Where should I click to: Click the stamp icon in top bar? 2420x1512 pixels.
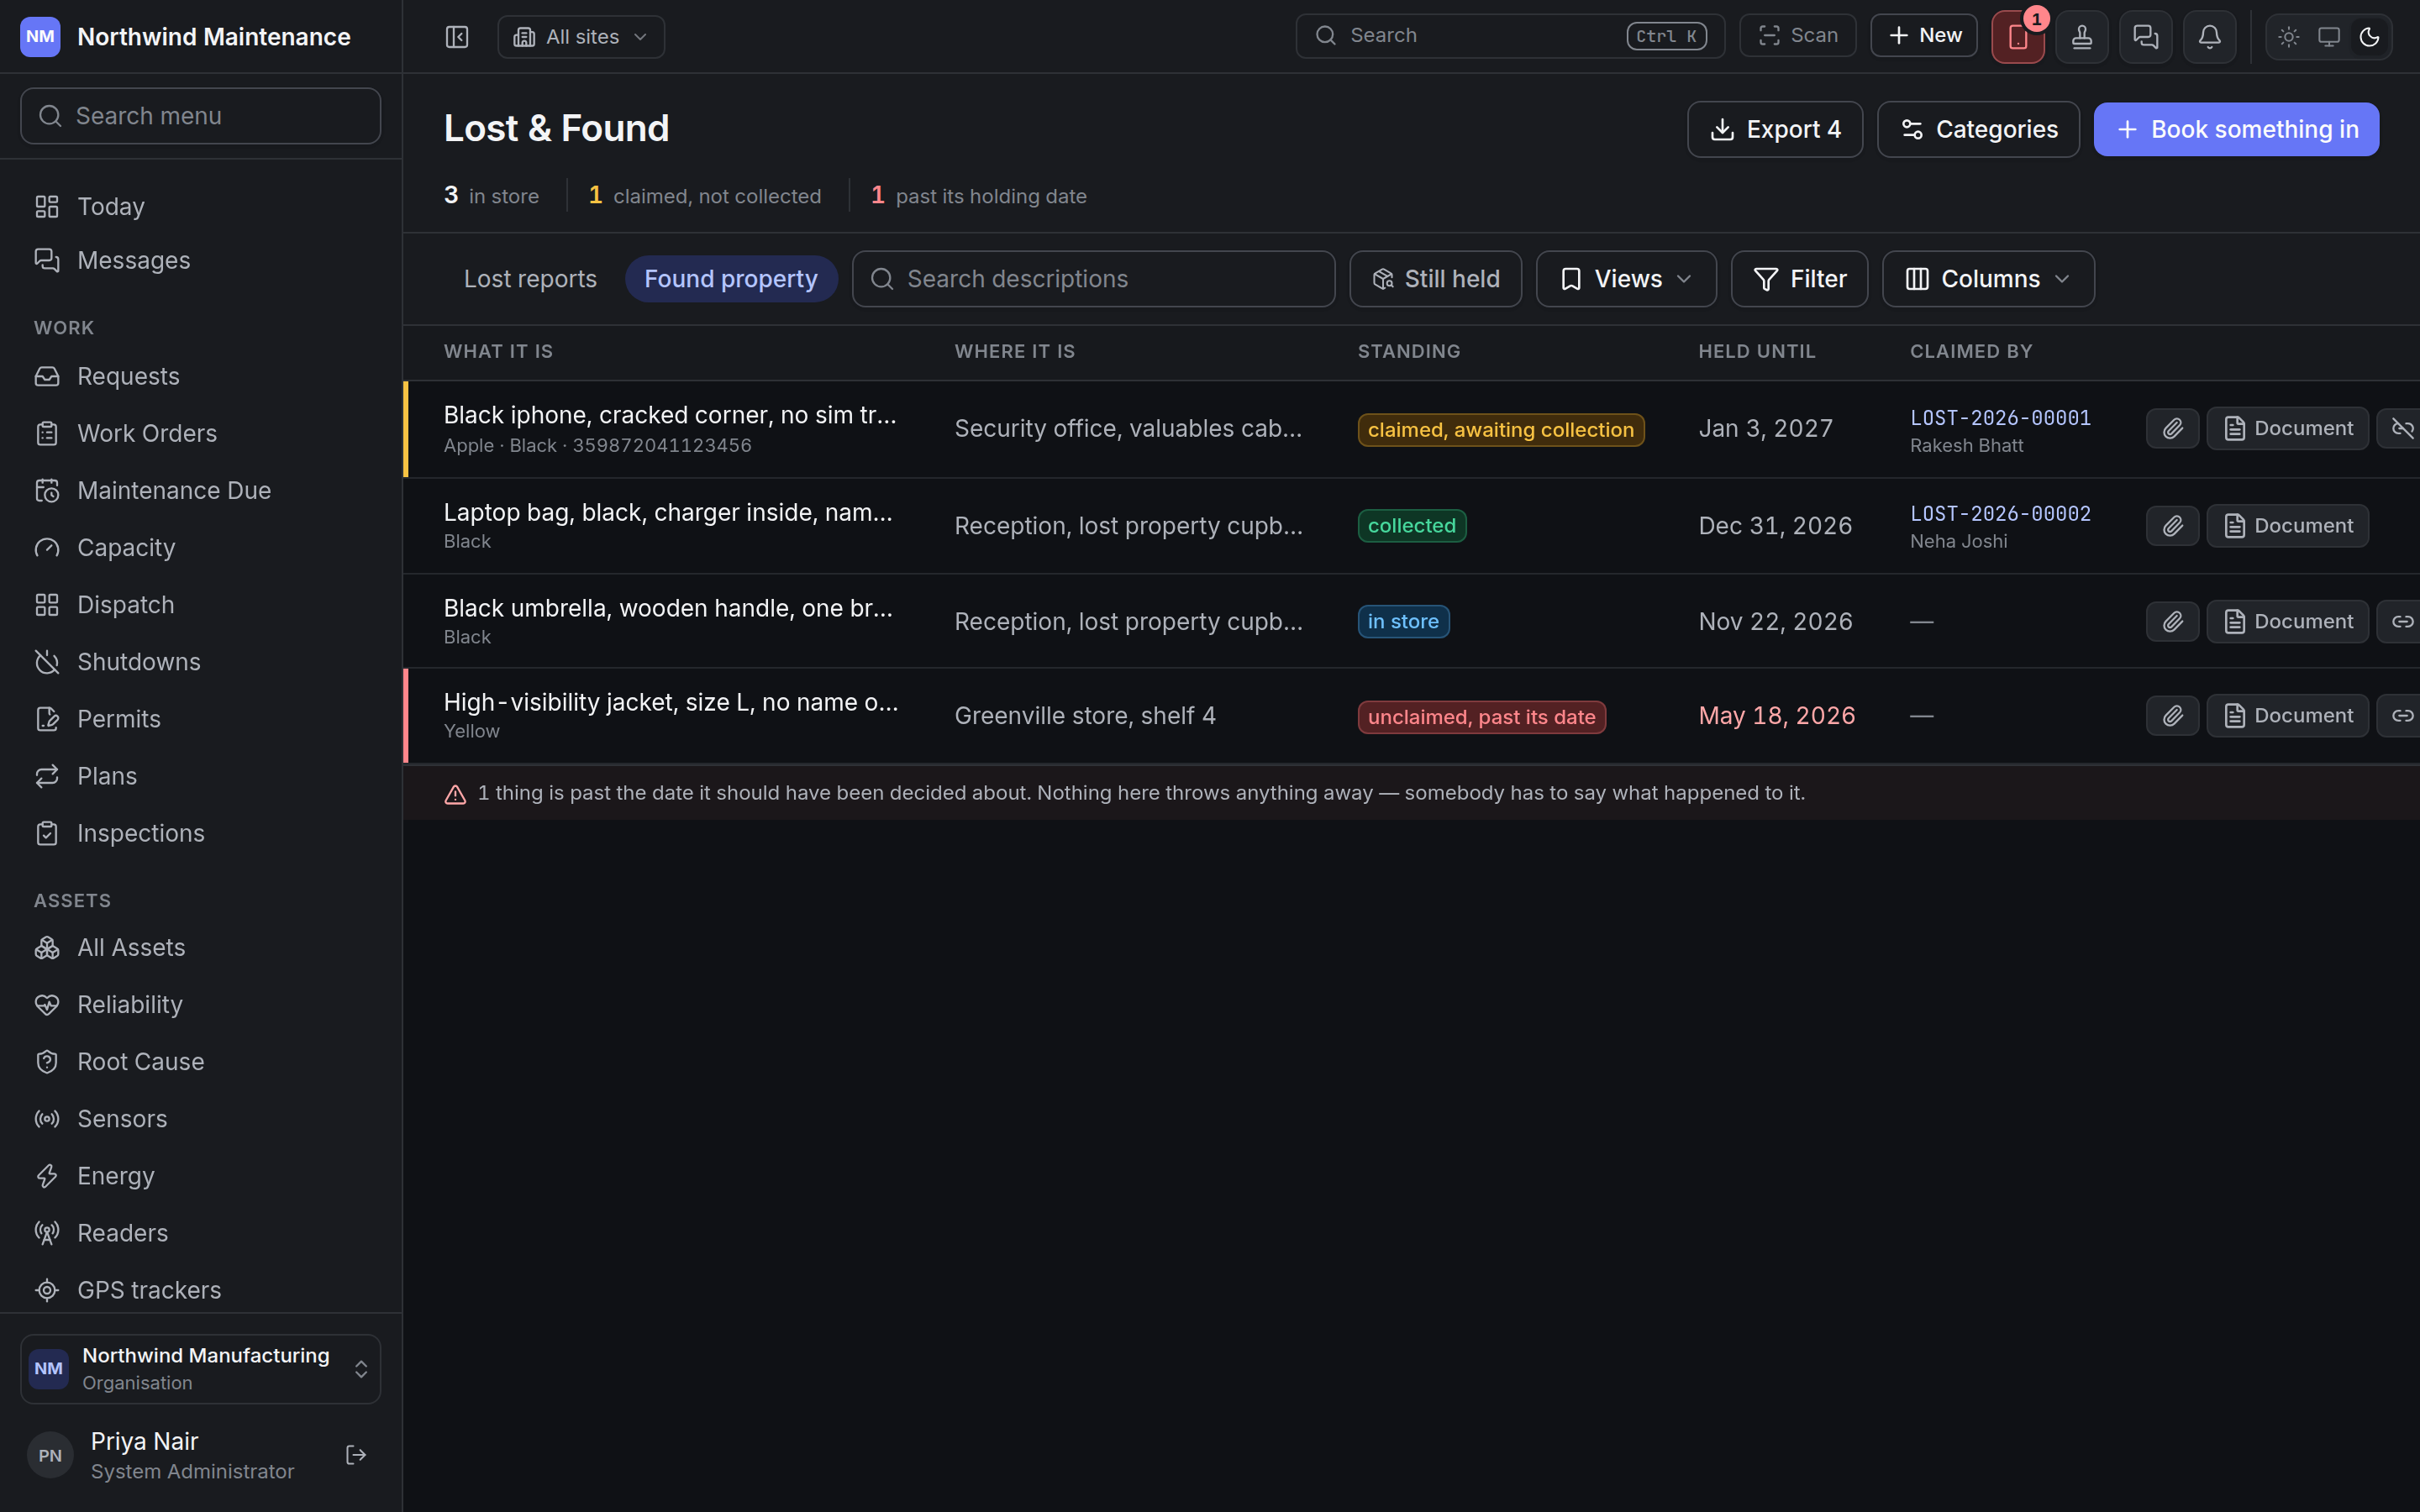[x=2081, y=37]
